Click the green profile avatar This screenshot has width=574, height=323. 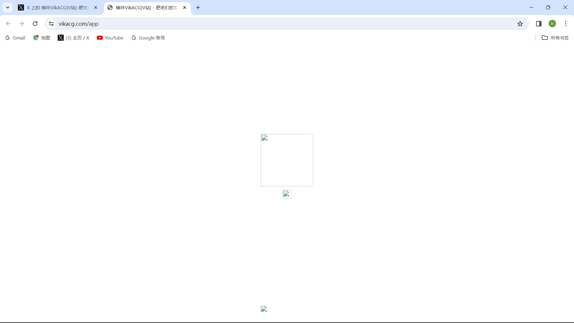tap(552, 24)
